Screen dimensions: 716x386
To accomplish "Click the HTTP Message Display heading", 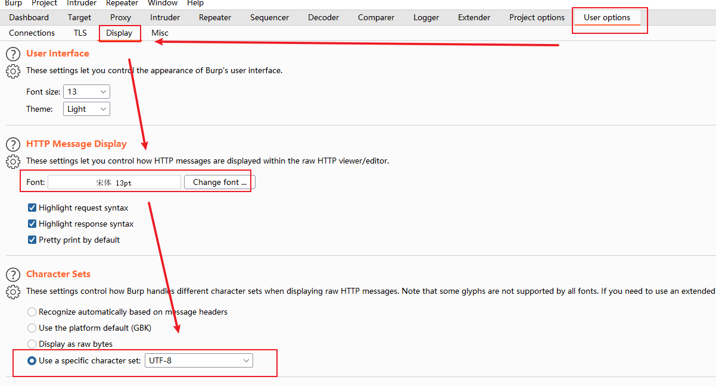I will point(76,144).
